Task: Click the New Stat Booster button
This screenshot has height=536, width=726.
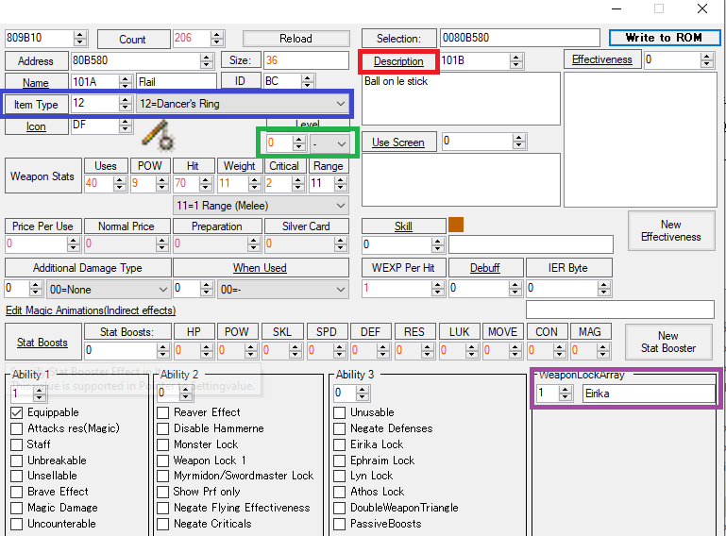Action: click(667, 342)
